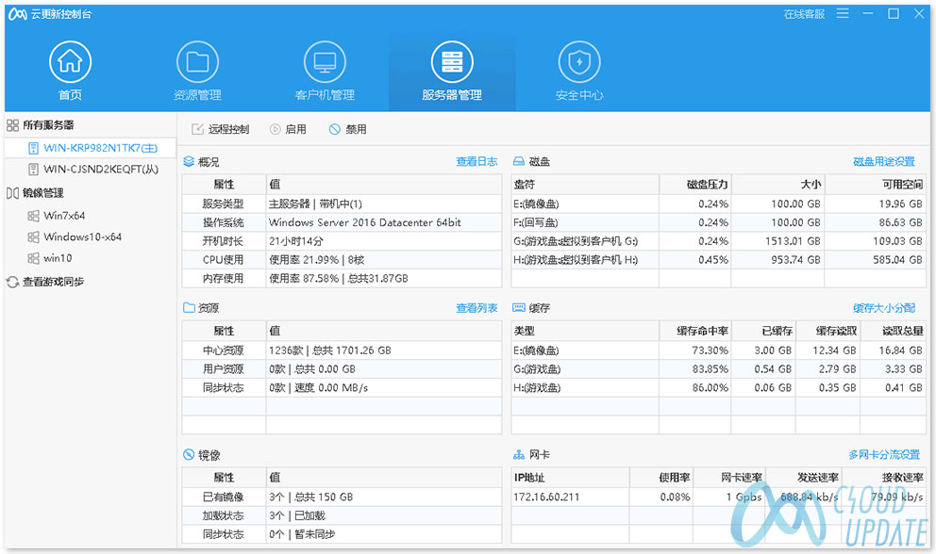Image resolution: width=936 pixels, height=554 pixels.
Task: Switch to the 安全中心 tab label
Action: 579,95
